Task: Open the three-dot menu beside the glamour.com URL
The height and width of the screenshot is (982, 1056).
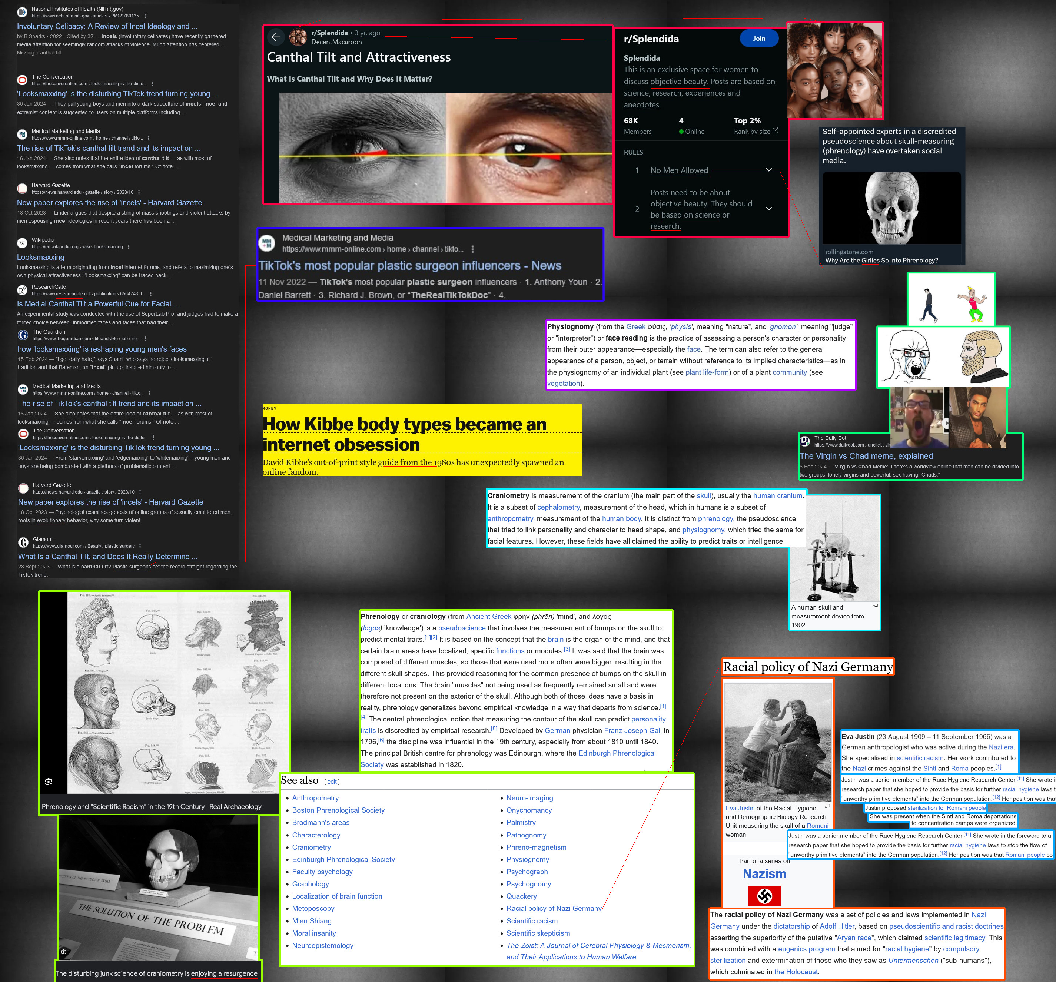Action: pyautogui.click(x=140, y=546)
